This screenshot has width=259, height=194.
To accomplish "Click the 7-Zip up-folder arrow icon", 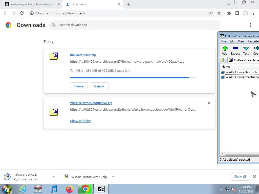I will pyautogui.click(x=223, y=60).
